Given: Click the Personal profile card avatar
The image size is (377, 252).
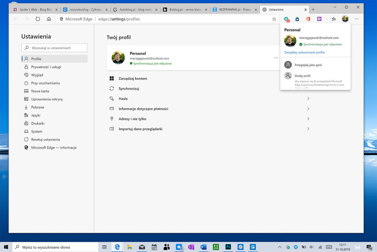Looking at the screenshot, I should 118,58.
